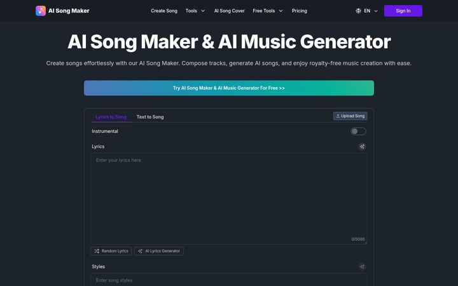Click the sparkle icon beside Lyrics label
This screenshot has width=458, height=286.
362,147
